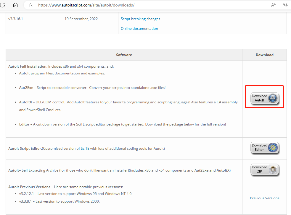Download the AutoIt Script Editor
Viewport: 291px width, 215px height.
(265, 148)
